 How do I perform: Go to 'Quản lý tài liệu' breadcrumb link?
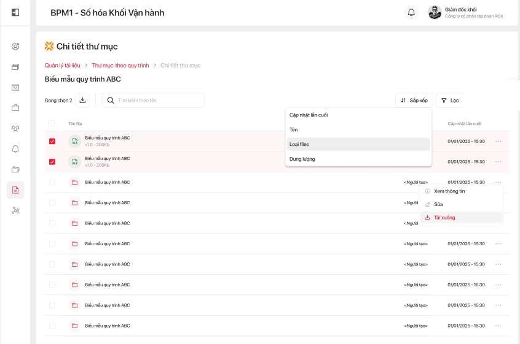coord(63,66)
